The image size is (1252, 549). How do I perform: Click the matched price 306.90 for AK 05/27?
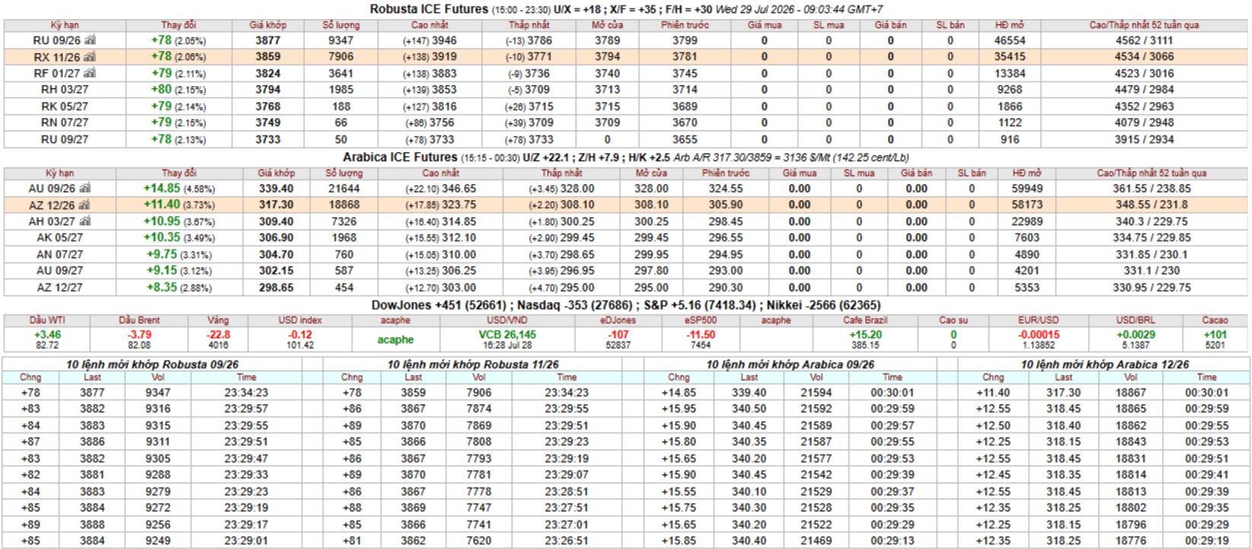[276, 238]
